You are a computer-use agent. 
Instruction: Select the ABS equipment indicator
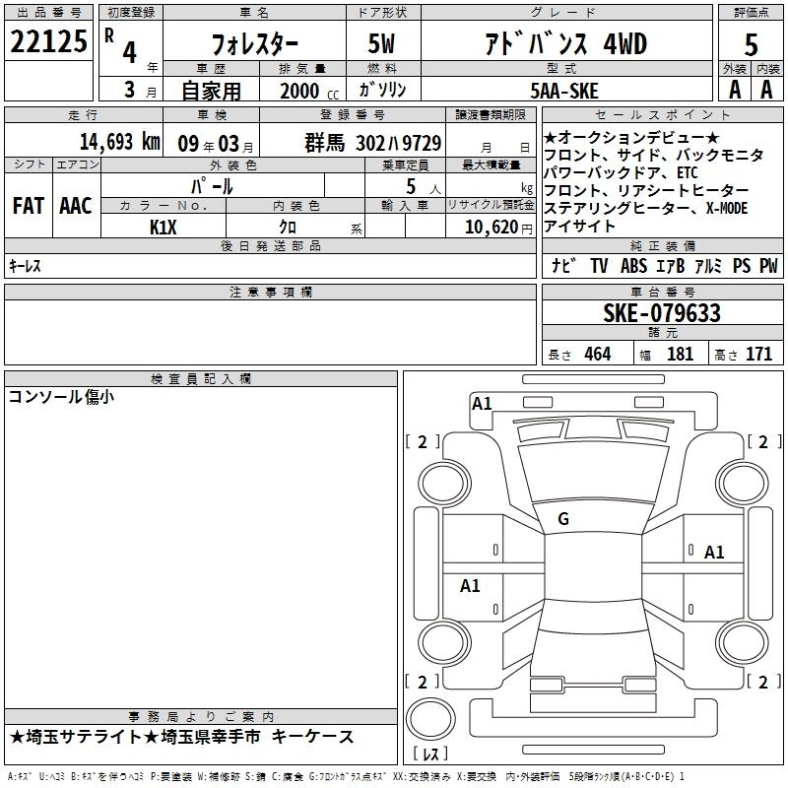633,266
